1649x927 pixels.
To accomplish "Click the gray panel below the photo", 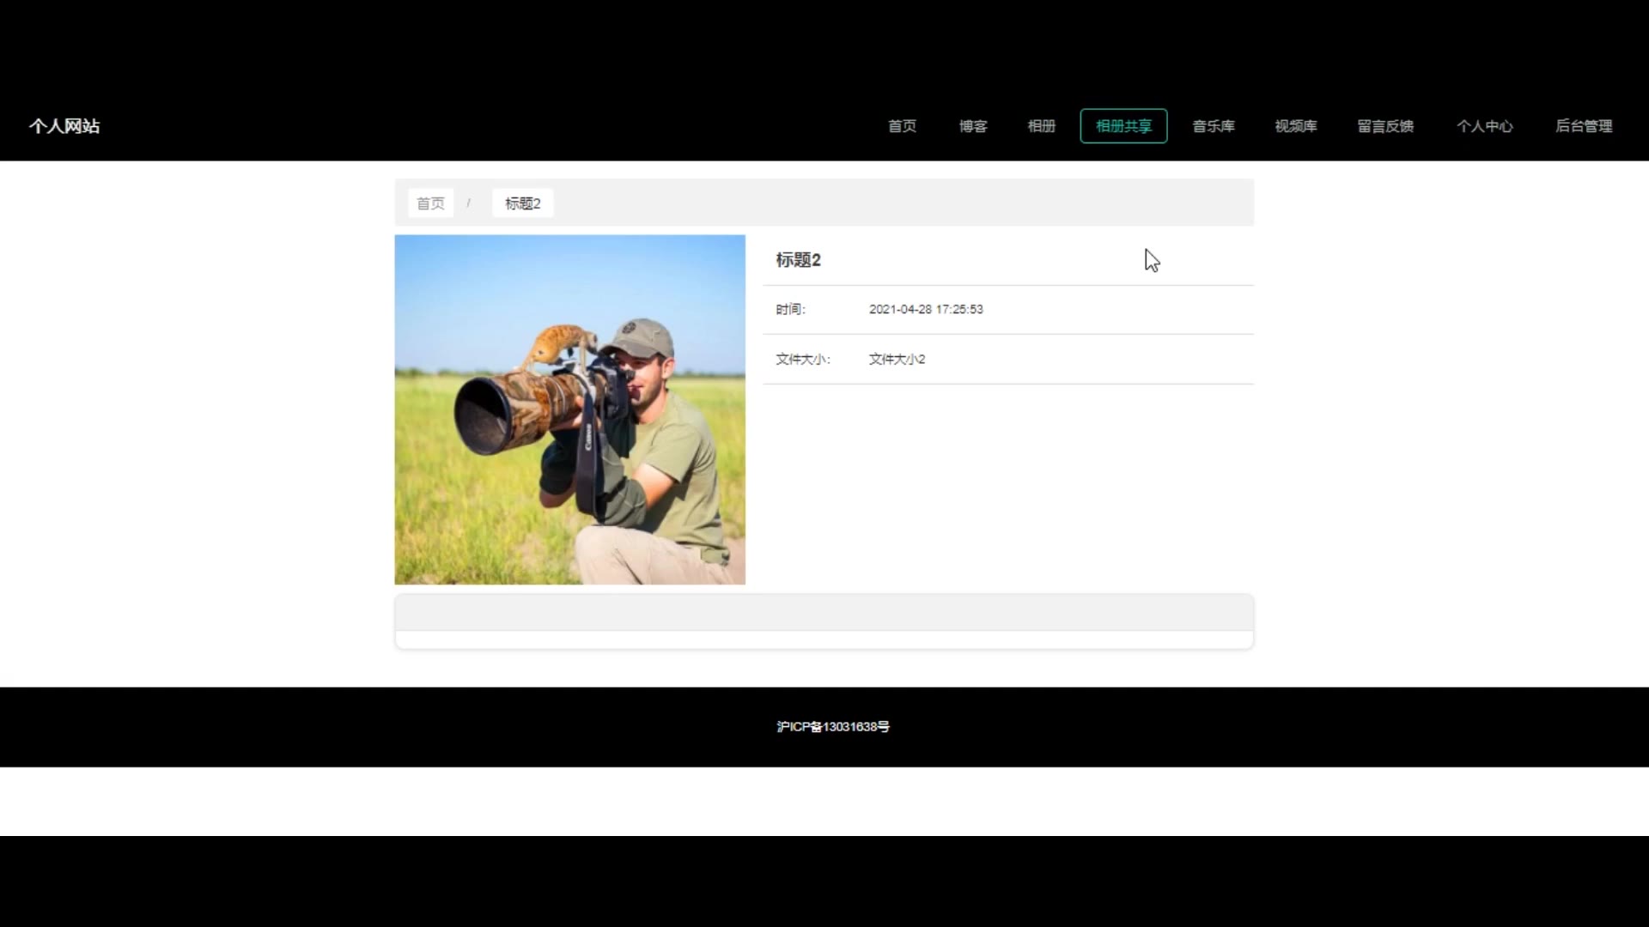I will [824, 613].
